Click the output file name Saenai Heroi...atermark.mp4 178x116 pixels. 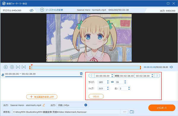(26, 105)
